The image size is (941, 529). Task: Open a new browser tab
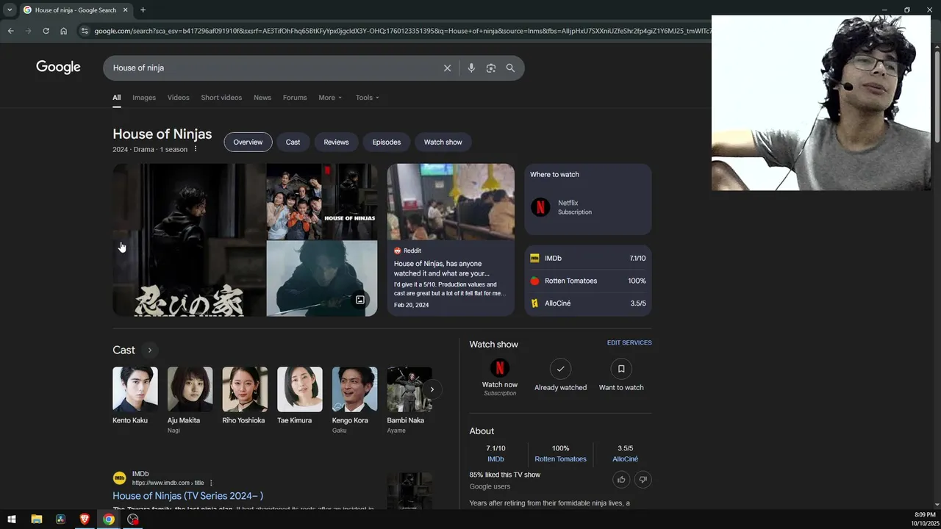click(x=143, y=10)
